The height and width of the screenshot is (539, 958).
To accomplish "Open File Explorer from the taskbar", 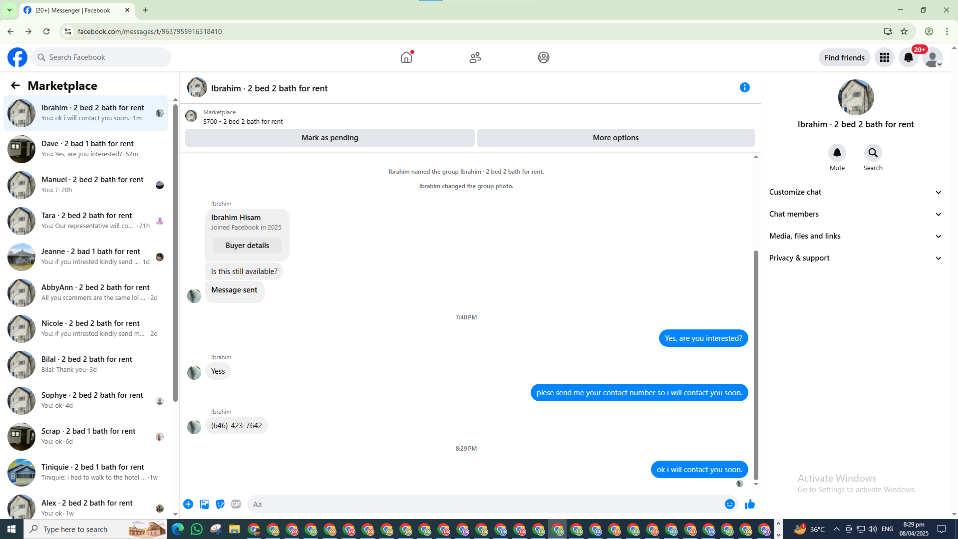I will [235, 529].
